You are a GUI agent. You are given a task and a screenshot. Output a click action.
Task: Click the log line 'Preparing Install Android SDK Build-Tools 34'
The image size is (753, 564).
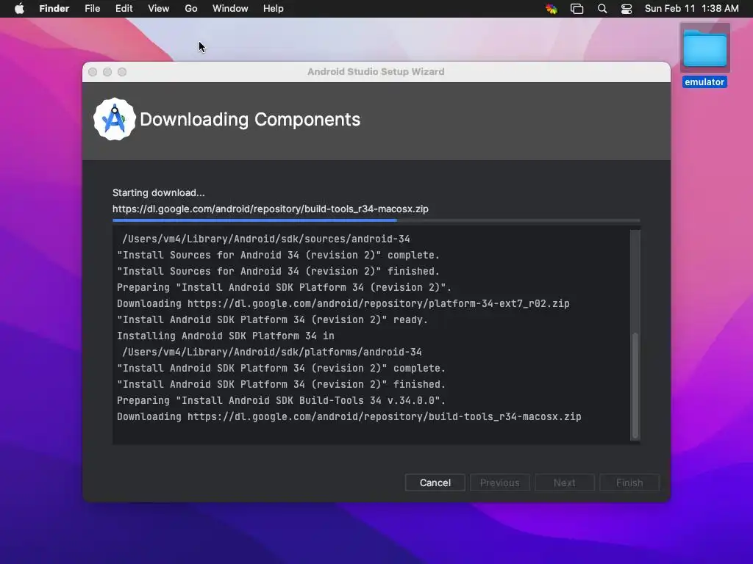coord(281,400)
